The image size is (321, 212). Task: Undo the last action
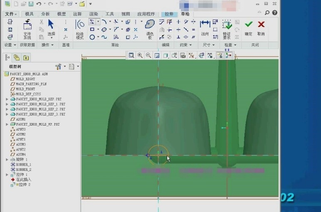click(x=39, y=4)
